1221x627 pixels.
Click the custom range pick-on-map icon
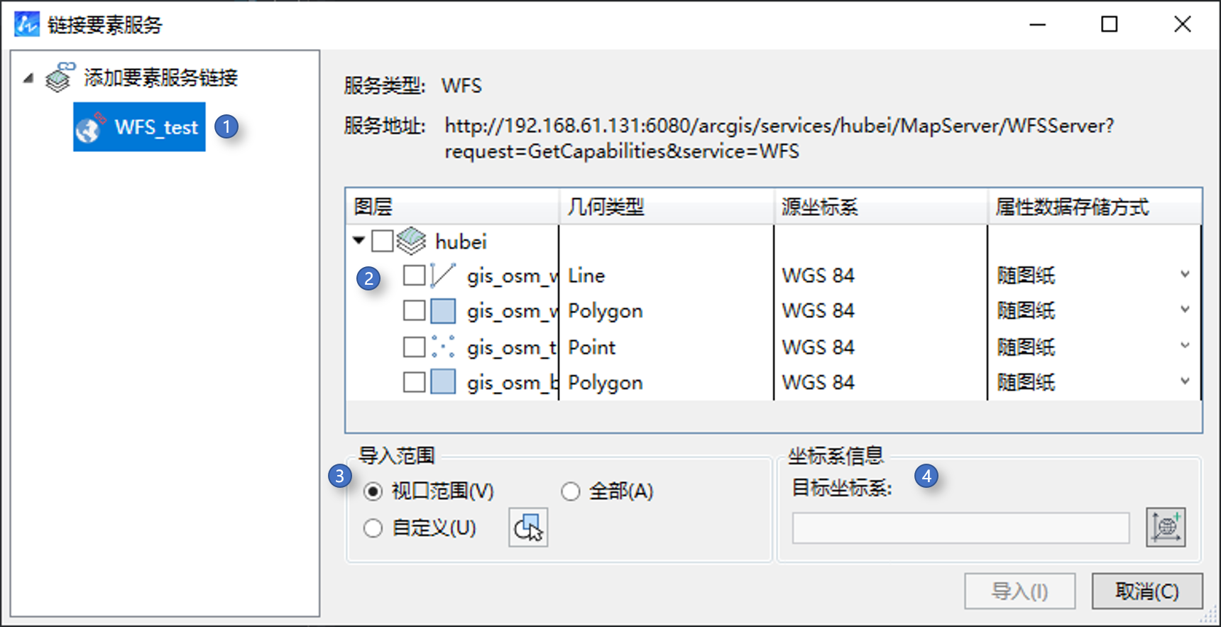click(x=528, y=528)
